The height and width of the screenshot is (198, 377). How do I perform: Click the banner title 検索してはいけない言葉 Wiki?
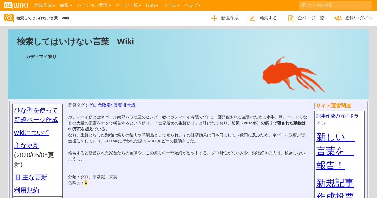tap(75, 41)
